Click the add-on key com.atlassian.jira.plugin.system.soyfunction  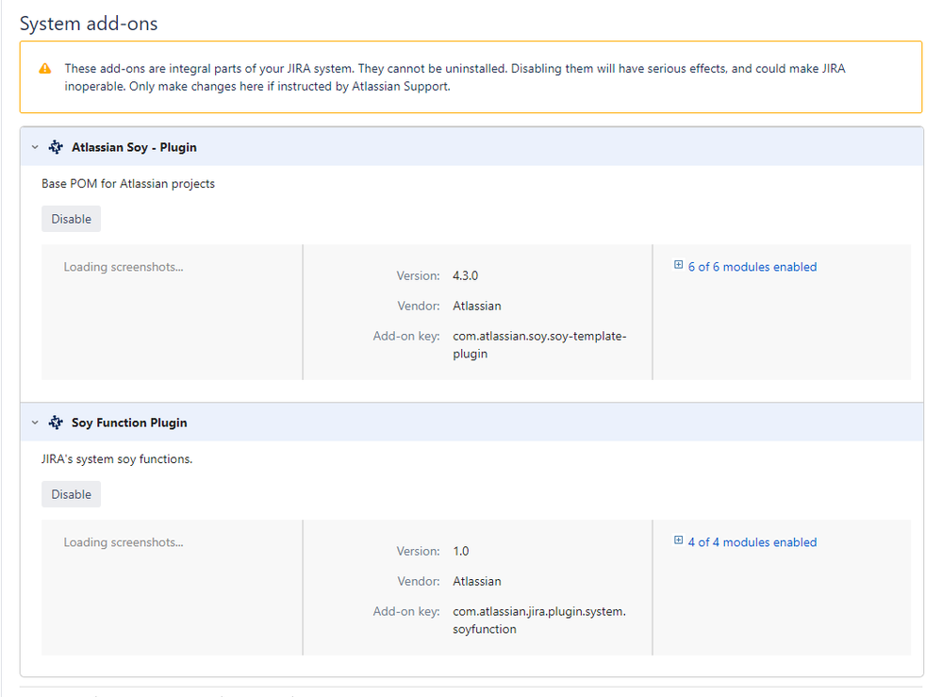point(539,620)
